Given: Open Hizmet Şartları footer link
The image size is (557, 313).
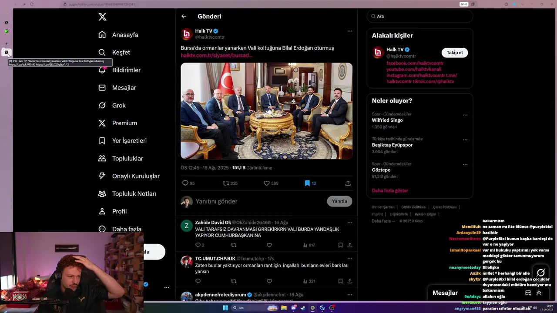Looking at the screenshot, I should pyautogui.click(x=383, y=207).
